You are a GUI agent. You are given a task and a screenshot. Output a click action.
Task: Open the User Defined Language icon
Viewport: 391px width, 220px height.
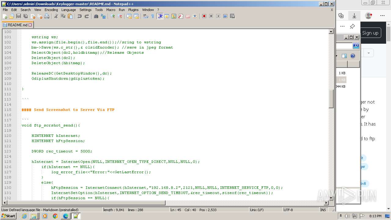167,16
